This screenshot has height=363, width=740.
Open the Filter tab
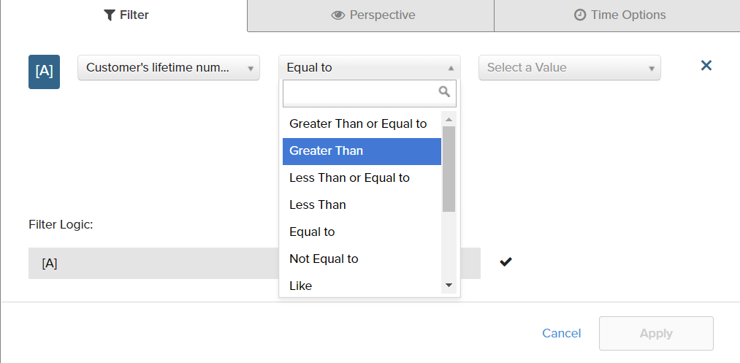coord(126,15)
